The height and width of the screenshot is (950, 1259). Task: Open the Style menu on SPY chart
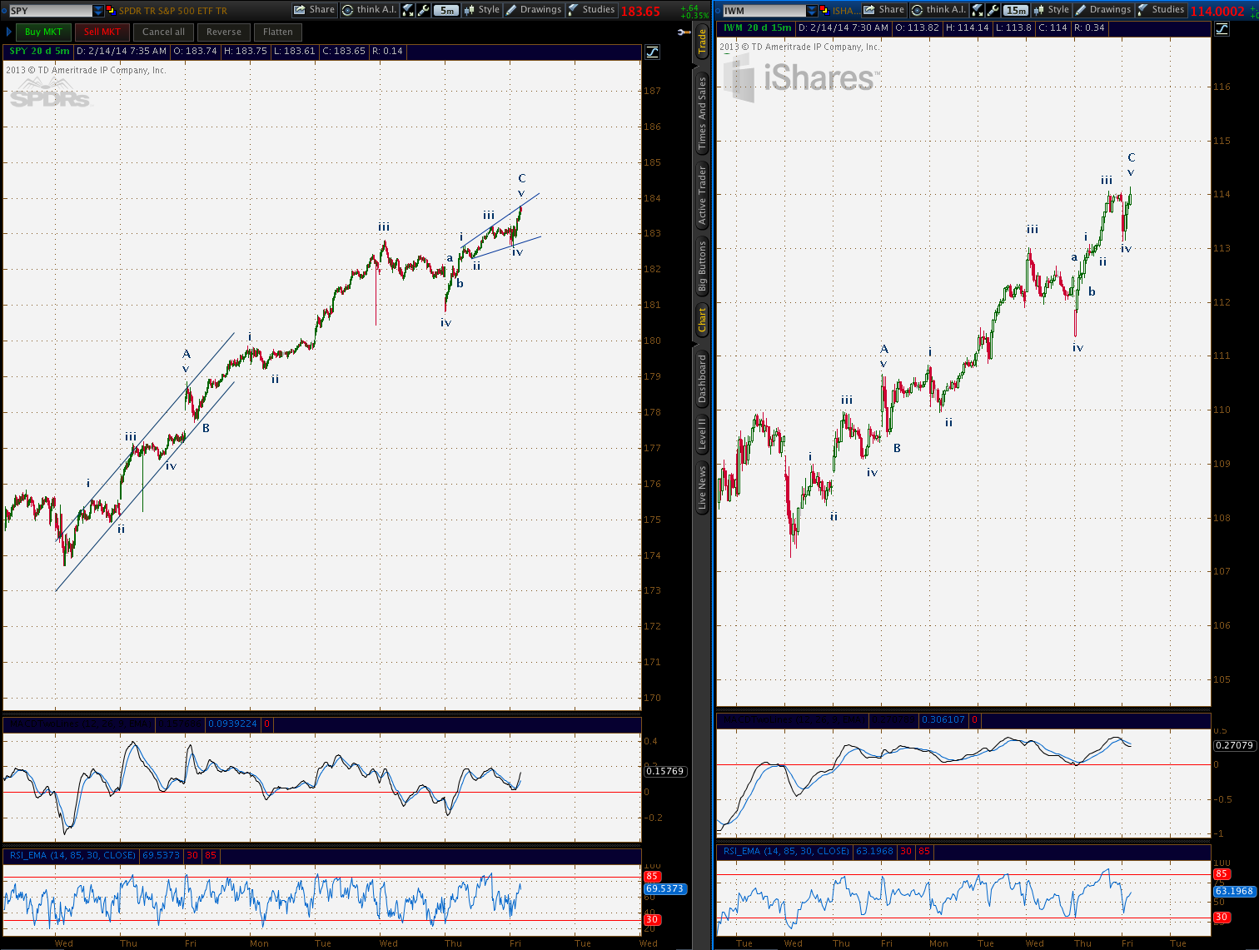pyautogui.click(x=482, y=10)
